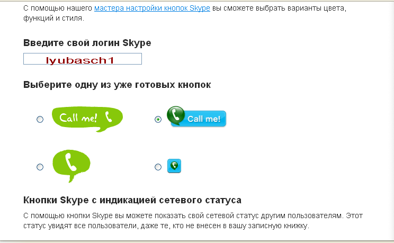Click intro text about варианты цвета, функций и стиля

pyautogui.click(x=185, y=13)
